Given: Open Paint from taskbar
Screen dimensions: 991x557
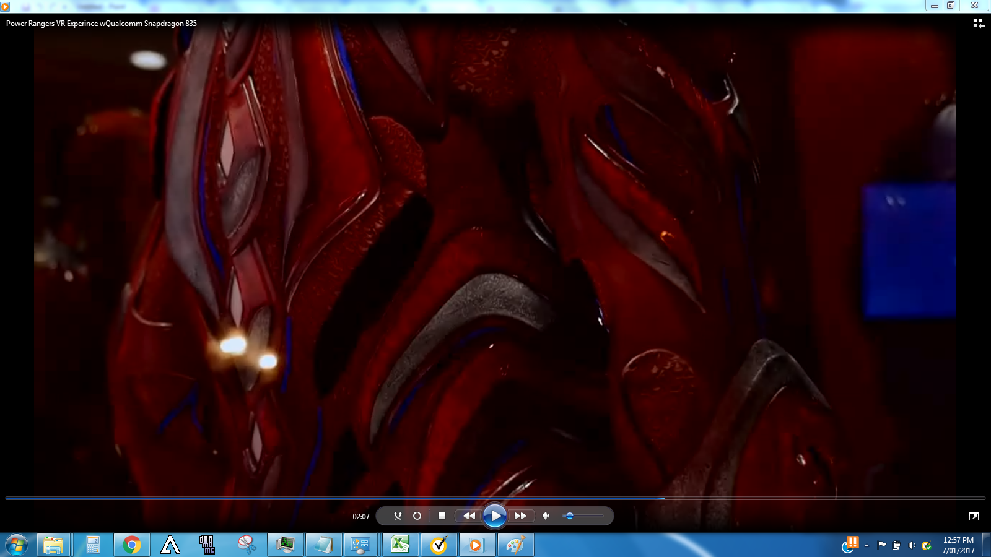Looking at the screenshot, I should (515, 545).
